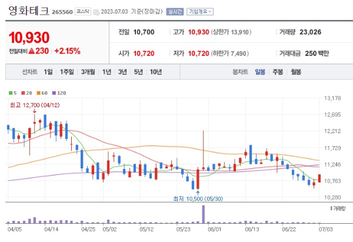Select the 1주일 line chart tab
Screen dimensions: 353x242
(67, 72)
